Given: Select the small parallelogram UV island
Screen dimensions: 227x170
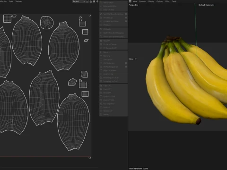Looking at the screenshot, I should click(x=86, y=40).
